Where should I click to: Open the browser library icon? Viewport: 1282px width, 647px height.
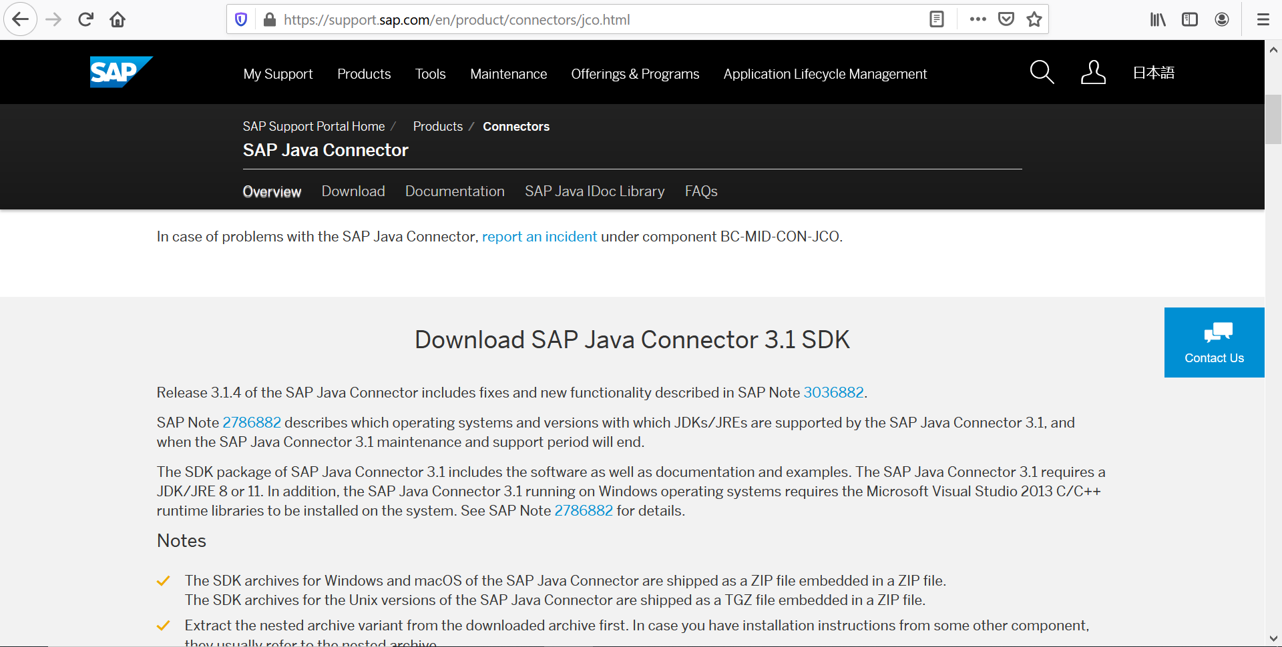pyautogui.click(x=1158, y=19)
